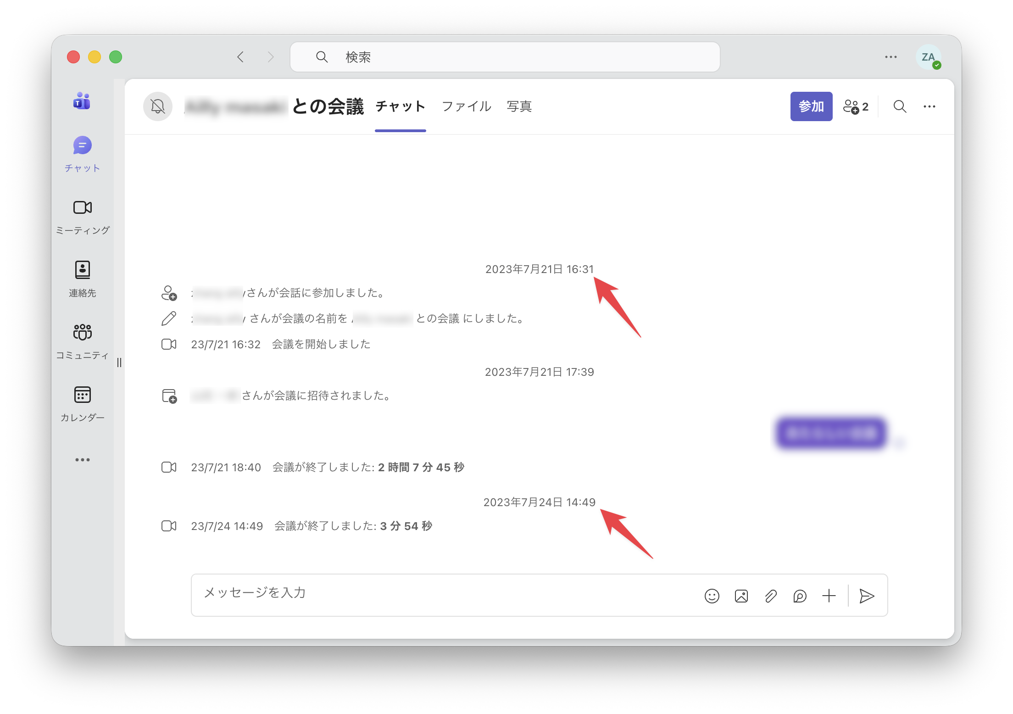Click the sidebar resize handle

pyautogui.click(x=119, y=363)
